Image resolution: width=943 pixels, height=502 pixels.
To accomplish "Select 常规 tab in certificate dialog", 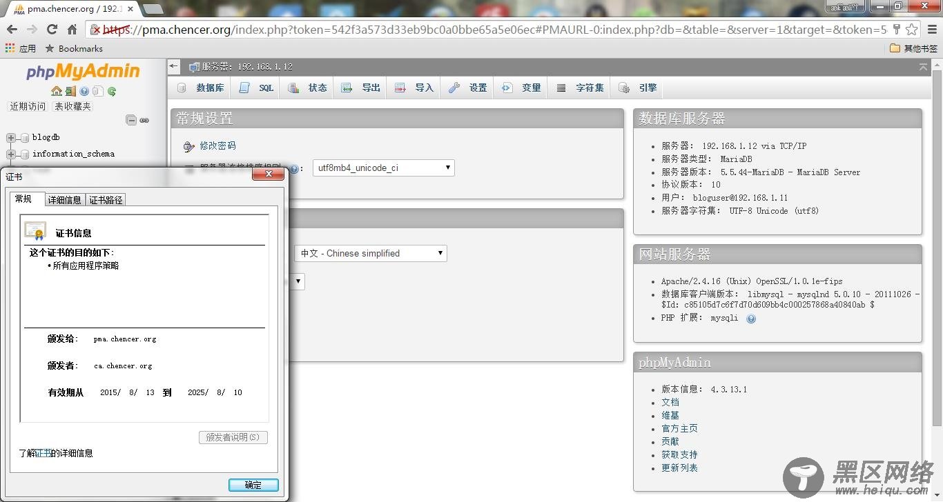I will click(27, 199).
